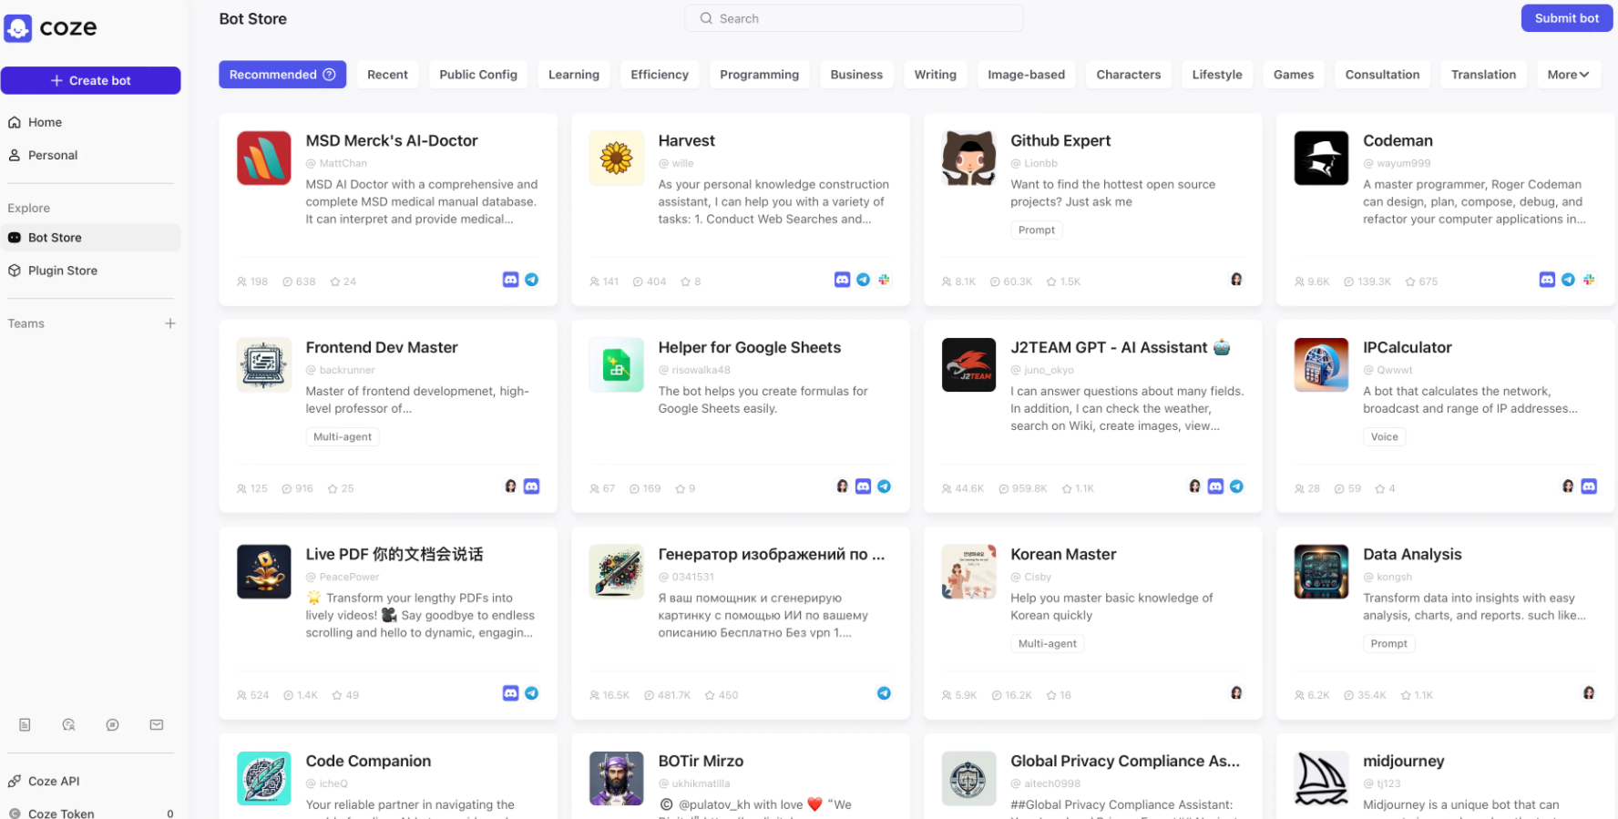This screenshot has height=819, width=1618.
Task: Open Personal in sidebar
Action: pyautogui.click(x=90, y=155)
